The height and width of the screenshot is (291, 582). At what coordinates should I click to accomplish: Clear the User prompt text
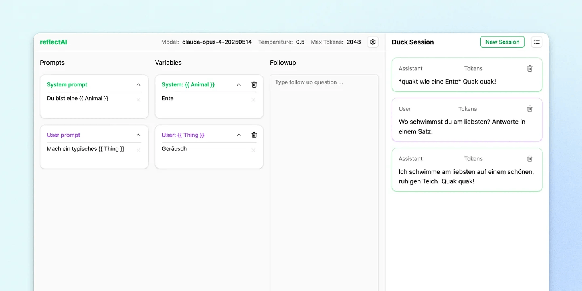pos(138,150)
